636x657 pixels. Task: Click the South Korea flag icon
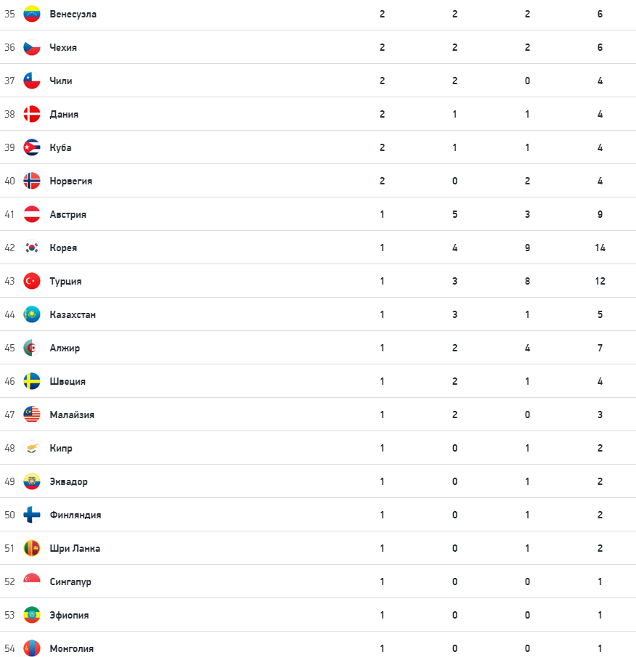pyautogui.click(x=32, y=248)
